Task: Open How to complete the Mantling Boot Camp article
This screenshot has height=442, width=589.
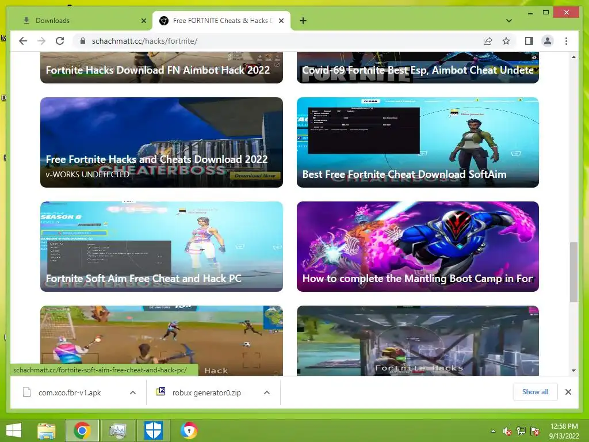Action: tap(418, 246)
